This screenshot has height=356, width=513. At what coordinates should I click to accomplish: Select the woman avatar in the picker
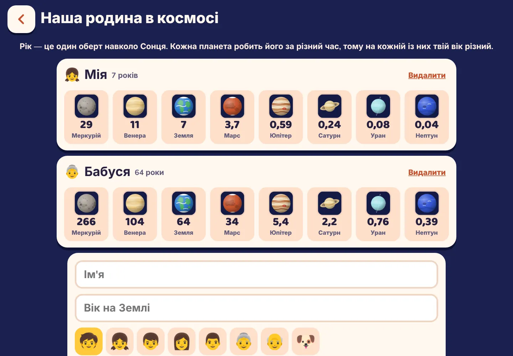tap(182, 341)
